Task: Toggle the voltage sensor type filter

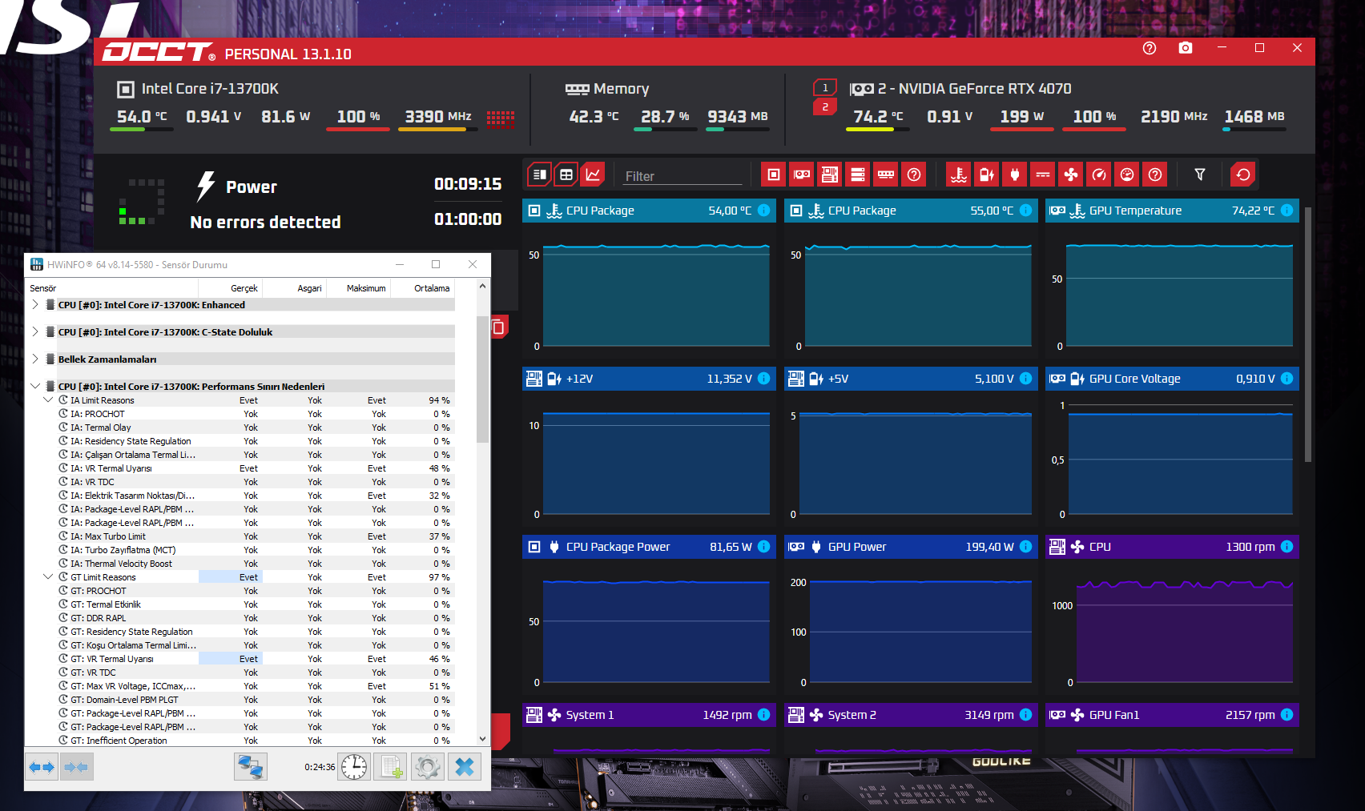Action: [987, 175]
